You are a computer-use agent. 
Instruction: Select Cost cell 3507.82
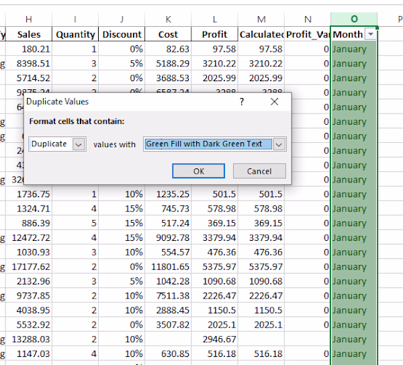pos(168,325)
